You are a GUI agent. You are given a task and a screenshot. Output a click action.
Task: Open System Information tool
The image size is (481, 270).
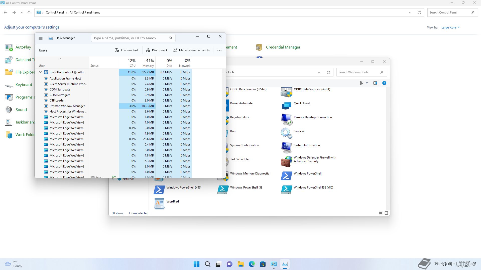(300, 147)
